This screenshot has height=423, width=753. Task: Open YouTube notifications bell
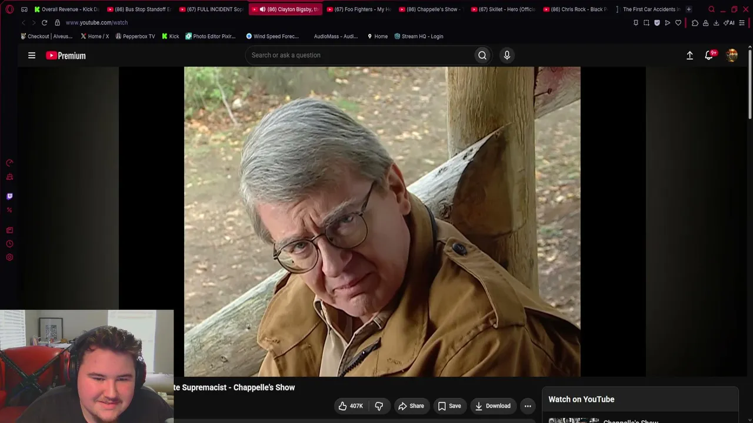coord(709,55)
